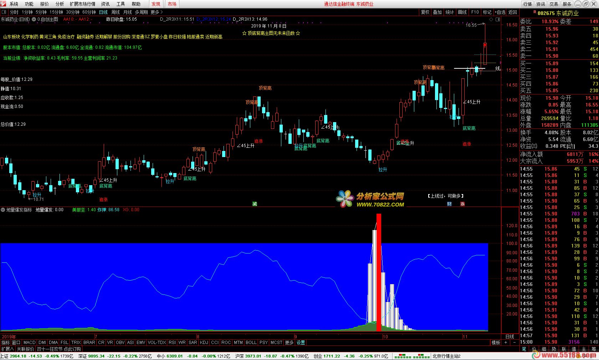The width and height of the screenshot is (599, 360).
Task: Select the 1分钟 period
Action: tap(27, 12)
